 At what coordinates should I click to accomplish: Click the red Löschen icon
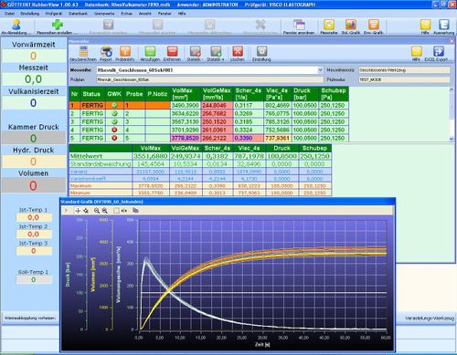pos(238,51)
